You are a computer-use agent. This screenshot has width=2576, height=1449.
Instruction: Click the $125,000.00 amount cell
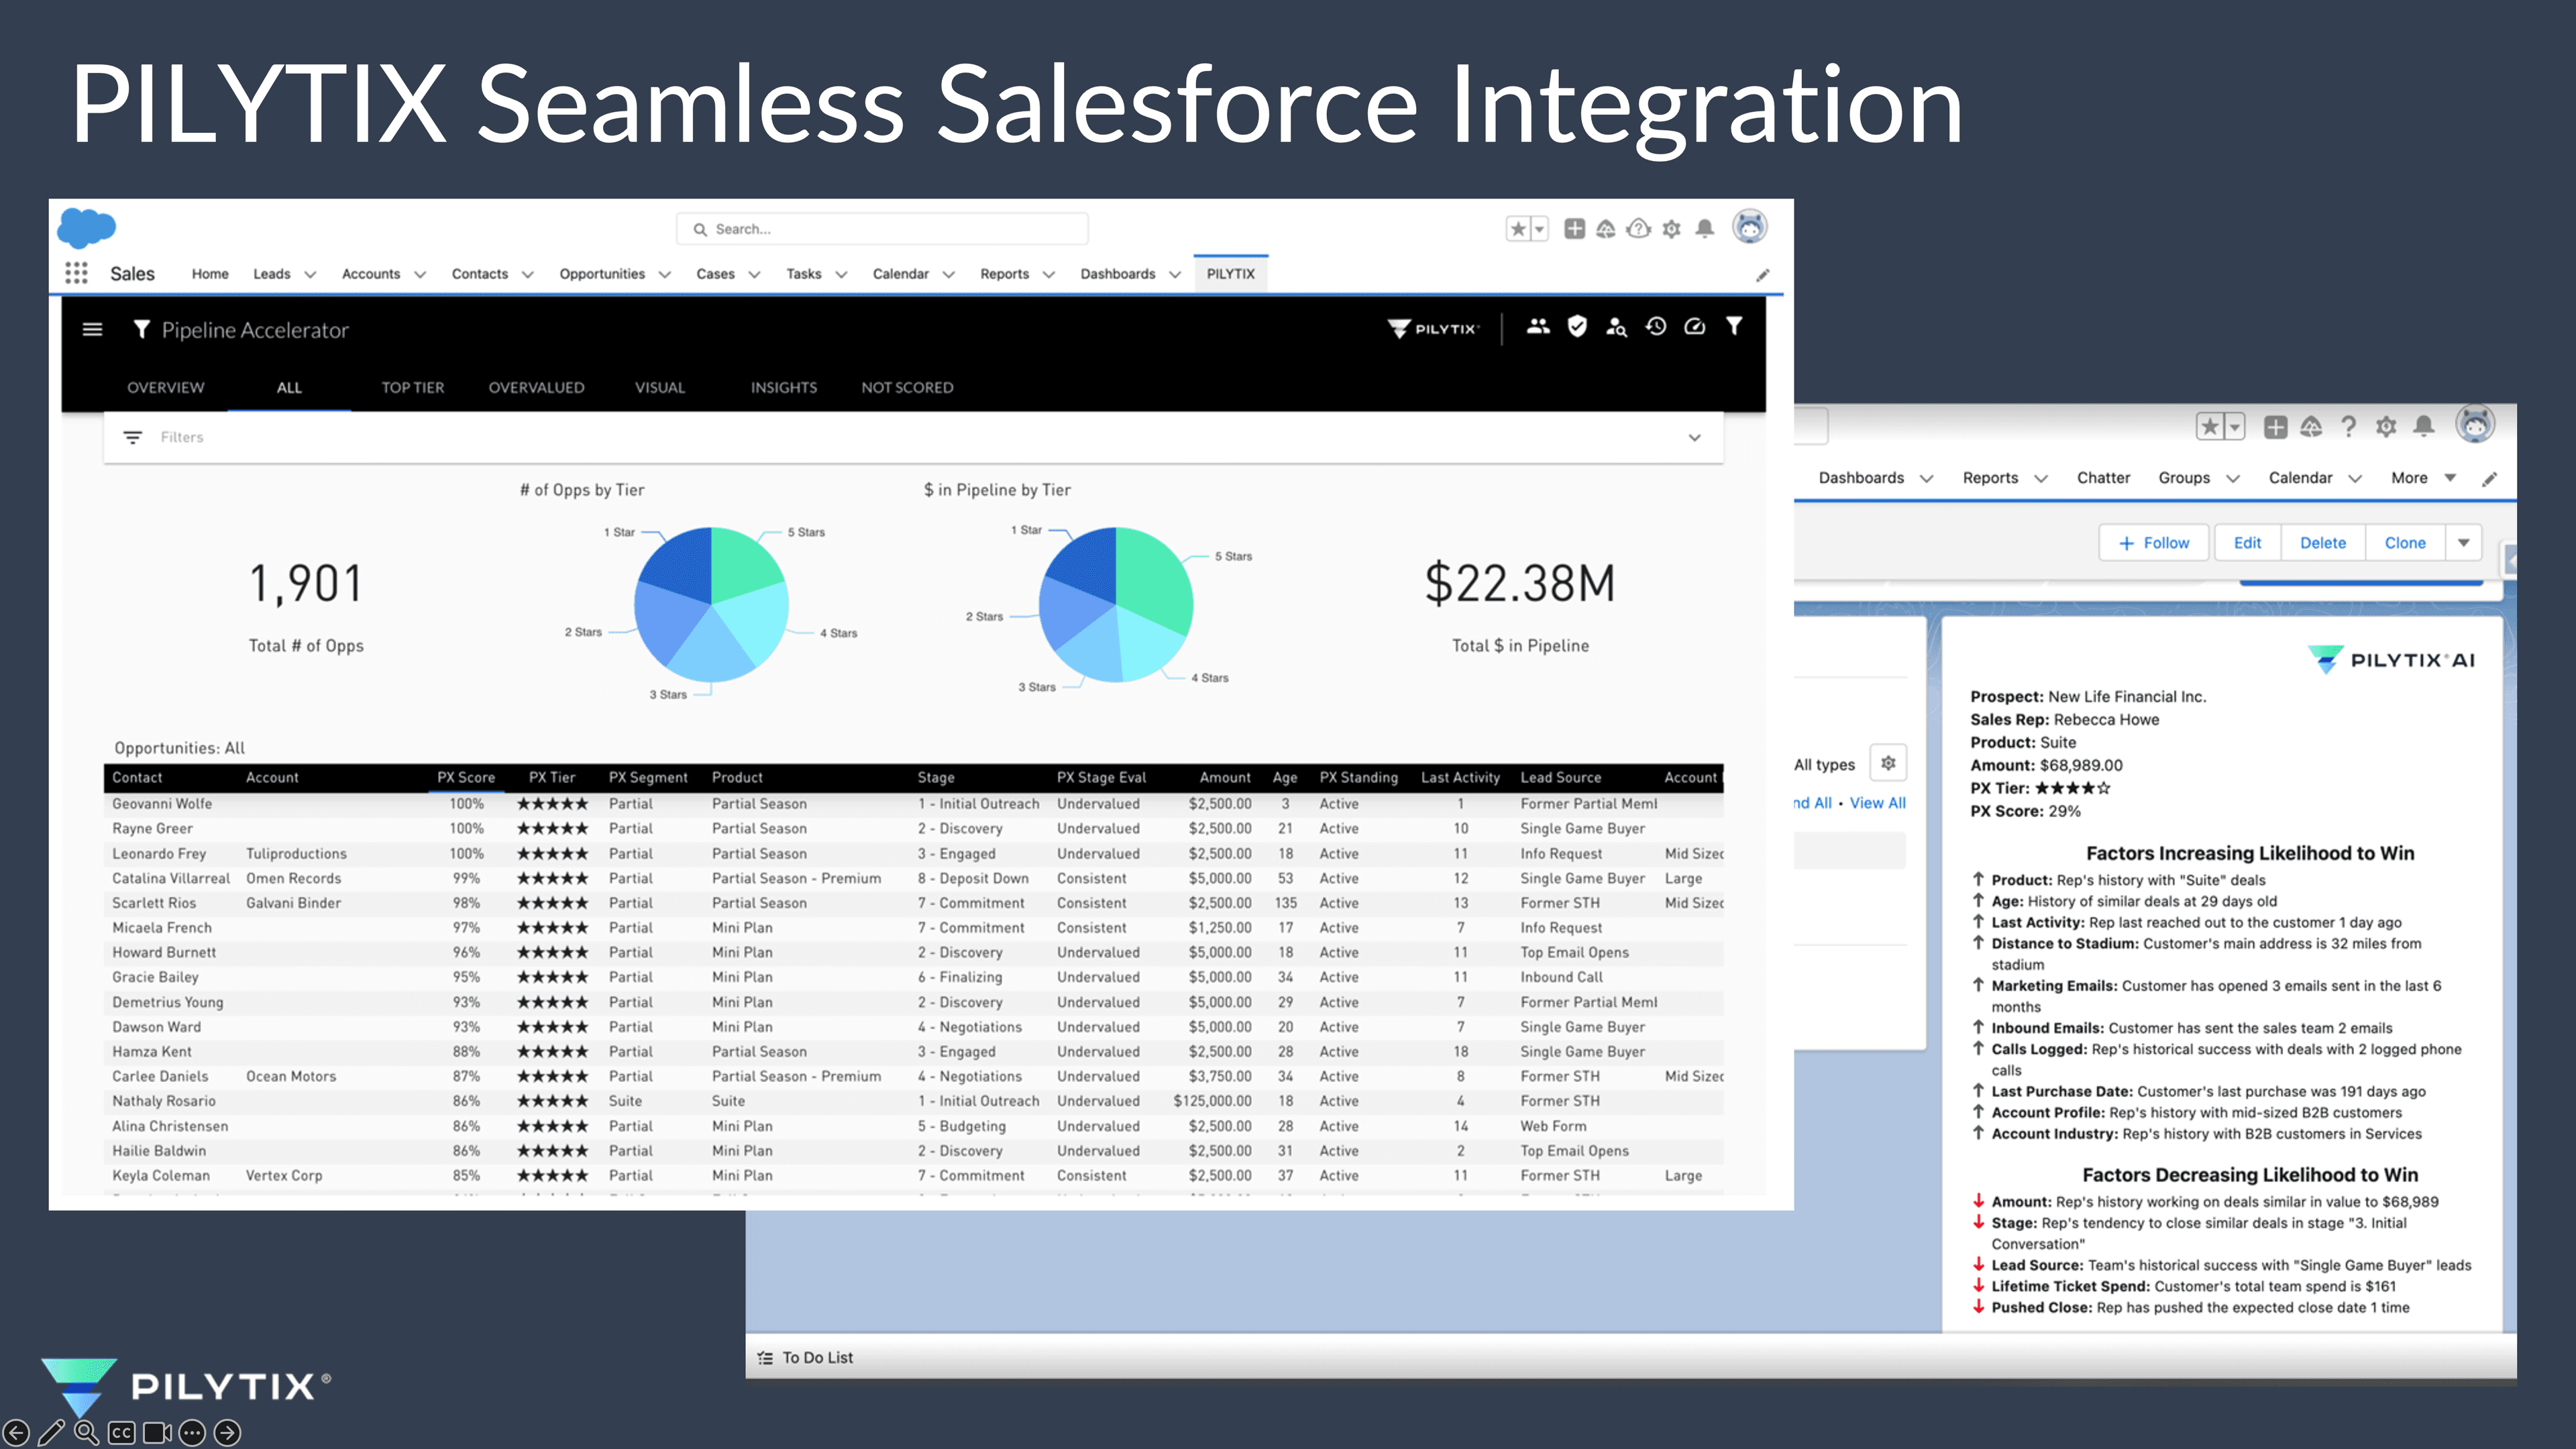(1212, 1101)
